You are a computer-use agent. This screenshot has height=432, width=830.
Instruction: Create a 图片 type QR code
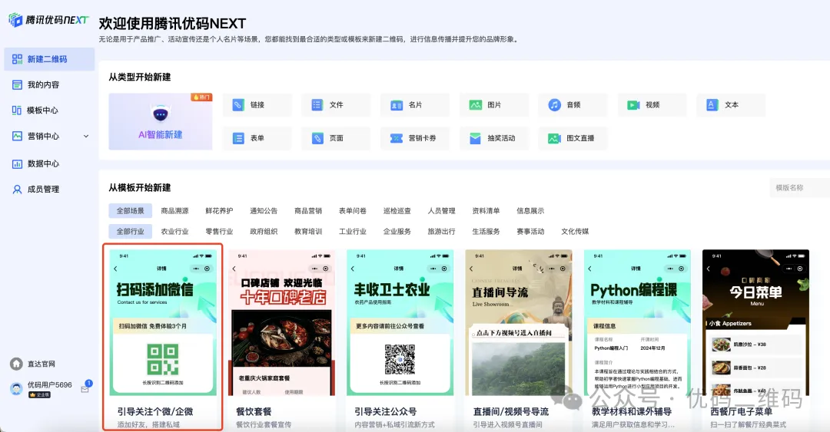click(x=494, y=104)
